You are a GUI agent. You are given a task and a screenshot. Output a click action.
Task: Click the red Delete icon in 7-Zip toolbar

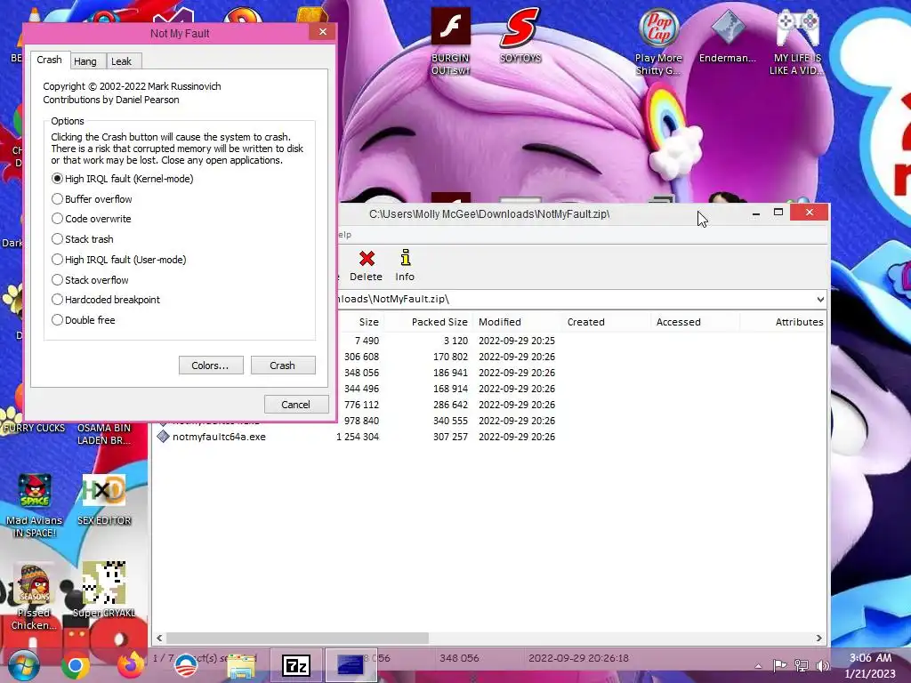pos(367,259)
